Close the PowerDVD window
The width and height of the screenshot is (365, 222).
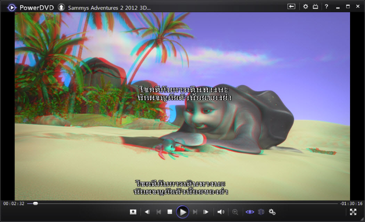tap(358, 7)
